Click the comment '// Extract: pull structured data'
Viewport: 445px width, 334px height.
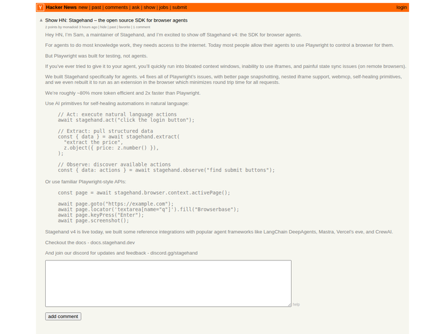click(105, 131)
